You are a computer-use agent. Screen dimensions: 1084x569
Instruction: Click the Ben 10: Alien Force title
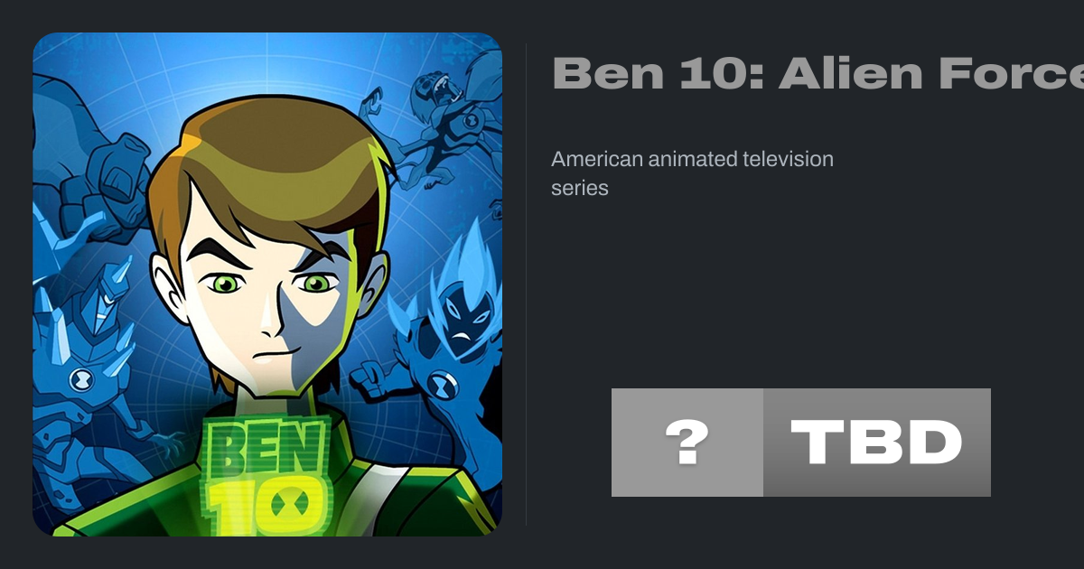[x=818, y=73]
